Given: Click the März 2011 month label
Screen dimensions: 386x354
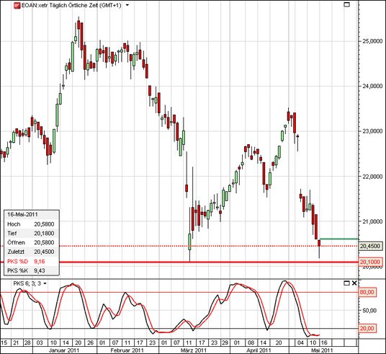Looking at the screenshot, I should click(194, 350).
